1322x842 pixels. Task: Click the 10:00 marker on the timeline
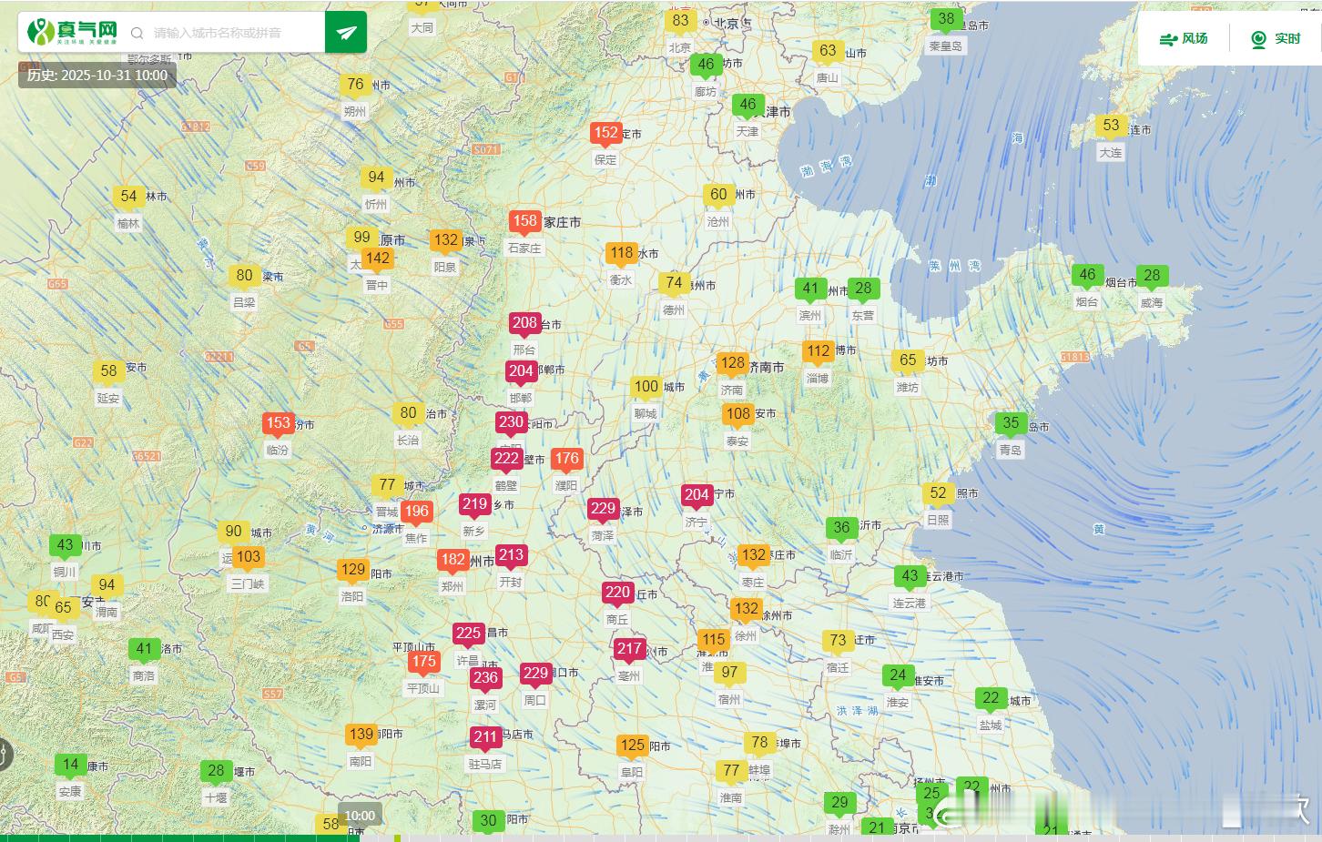click(360, 816)
